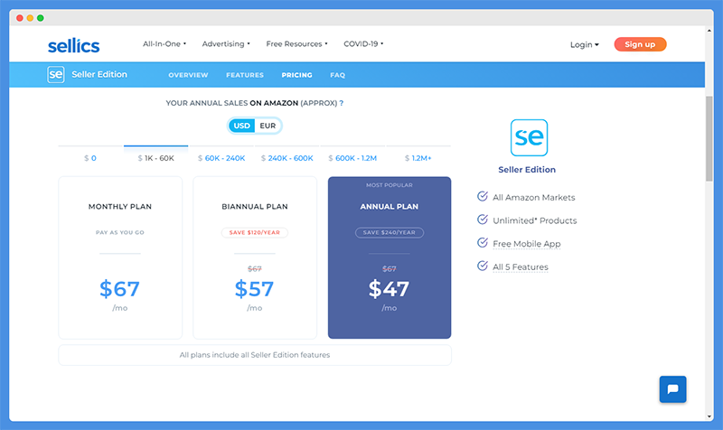Click the $57 biannual plan price
The width and height of the screenshot is (723, 430).
point(255,289)
